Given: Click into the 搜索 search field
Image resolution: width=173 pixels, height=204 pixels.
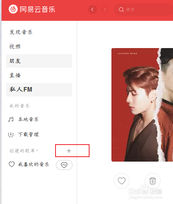Looking at the screenshot, I should [144, 9].
